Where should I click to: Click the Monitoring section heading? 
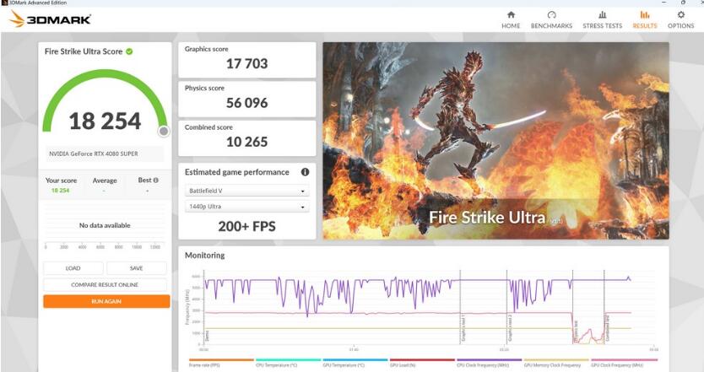tap(205, 256)
